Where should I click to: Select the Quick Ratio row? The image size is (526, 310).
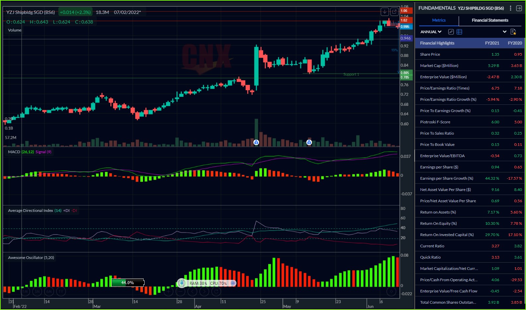[x=470, y=257]
